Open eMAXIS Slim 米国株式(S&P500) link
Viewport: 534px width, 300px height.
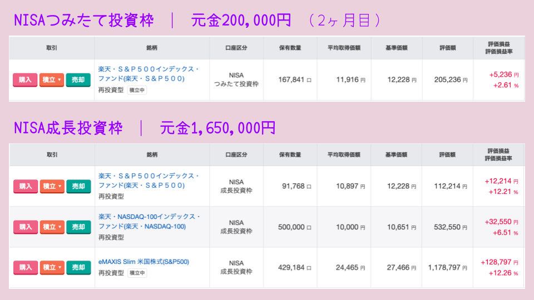(144, 262)
